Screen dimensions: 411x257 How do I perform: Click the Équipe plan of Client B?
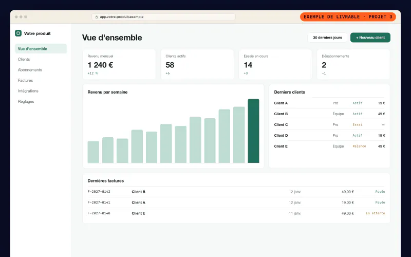tap(338, 114)
